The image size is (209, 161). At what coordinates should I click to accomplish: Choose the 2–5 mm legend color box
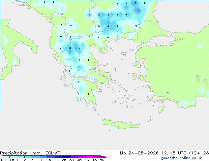coord(28,157)
